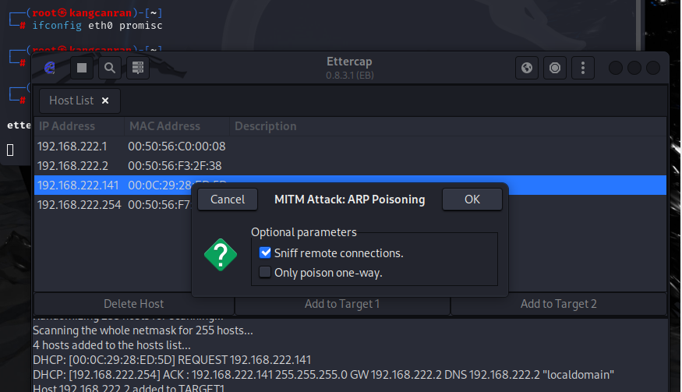The image size is (682, 392).
Task: Open the hosts list toolbar icon
Action: (x=138, y=68)
